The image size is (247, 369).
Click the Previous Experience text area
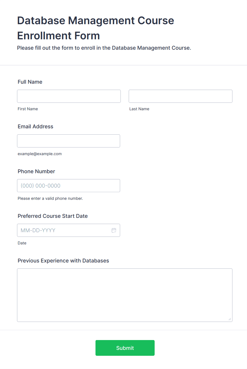click(x=125, y=295)
